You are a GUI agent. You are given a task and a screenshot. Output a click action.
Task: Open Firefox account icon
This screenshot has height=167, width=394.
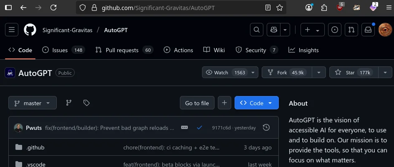tap(309, 8)
